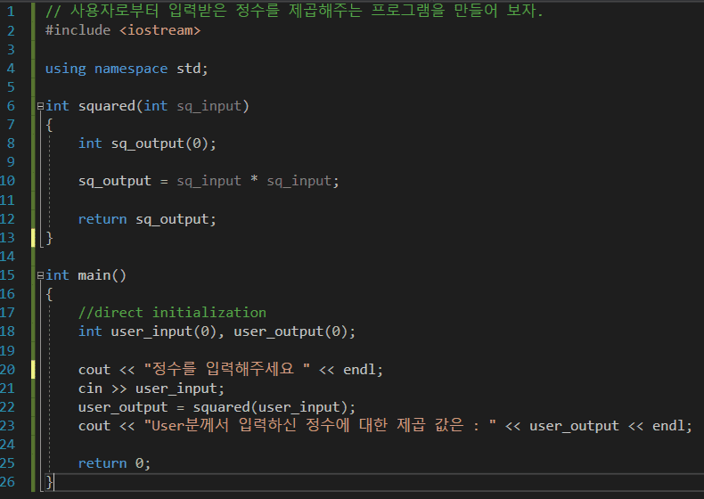This screenshot has height=499, width=704.
Task: Click line number 26 in gutter
Action: click(8, 481)
